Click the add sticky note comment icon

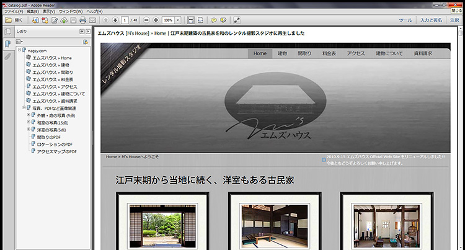click(x=213, y=20)
